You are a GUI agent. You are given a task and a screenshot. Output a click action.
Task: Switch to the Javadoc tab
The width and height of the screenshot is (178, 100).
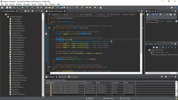coord(63,77)
